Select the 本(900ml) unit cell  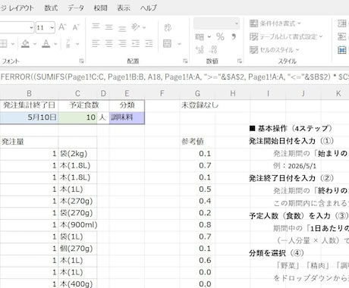pos(77,225)
